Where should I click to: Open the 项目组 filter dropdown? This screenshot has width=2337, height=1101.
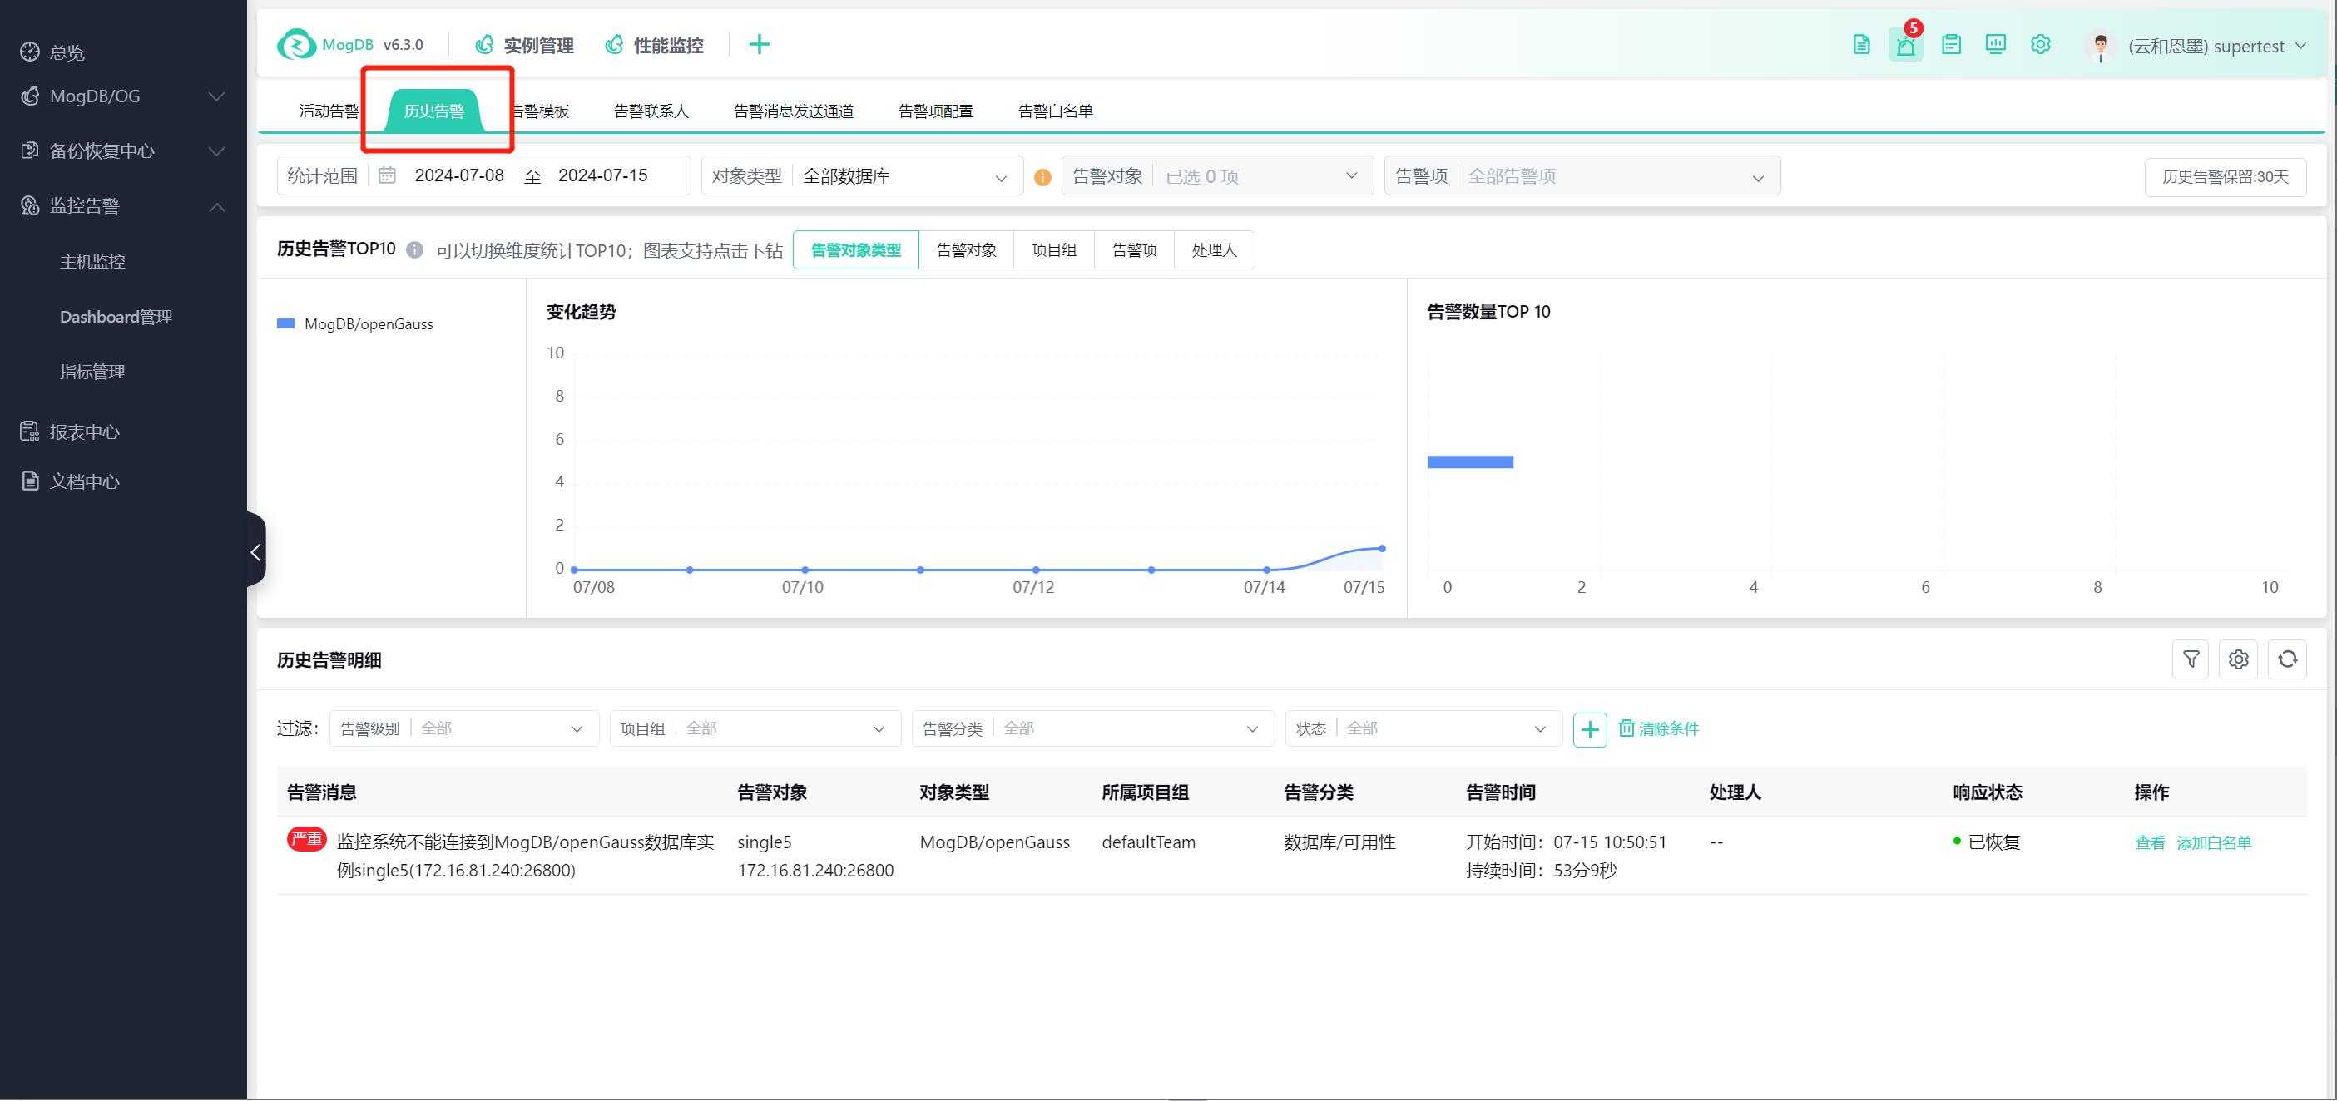[x=755, y=728]
